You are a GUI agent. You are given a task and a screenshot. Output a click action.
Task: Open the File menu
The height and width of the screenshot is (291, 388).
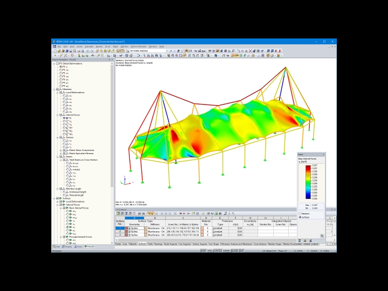pyautogui.click(x=59, y=46)
